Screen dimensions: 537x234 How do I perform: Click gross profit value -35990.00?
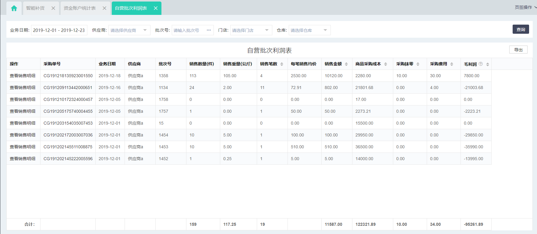[473, 147]
